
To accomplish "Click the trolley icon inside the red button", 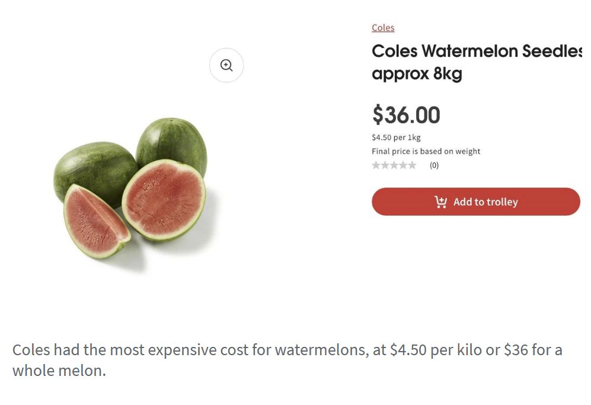I will (441, 202).
